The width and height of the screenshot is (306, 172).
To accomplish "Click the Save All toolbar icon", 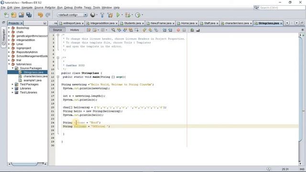I will 29,15.
